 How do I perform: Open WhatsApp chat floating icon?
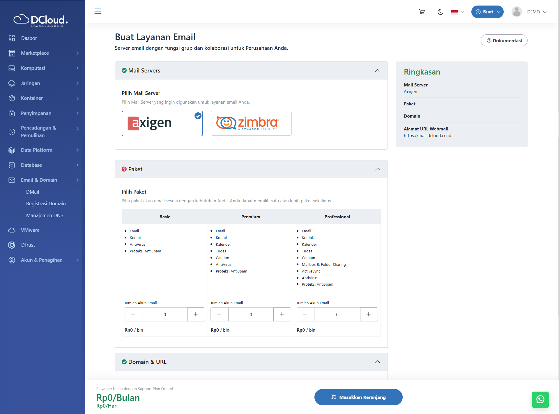pyautogui.click(x=540, y=399)
